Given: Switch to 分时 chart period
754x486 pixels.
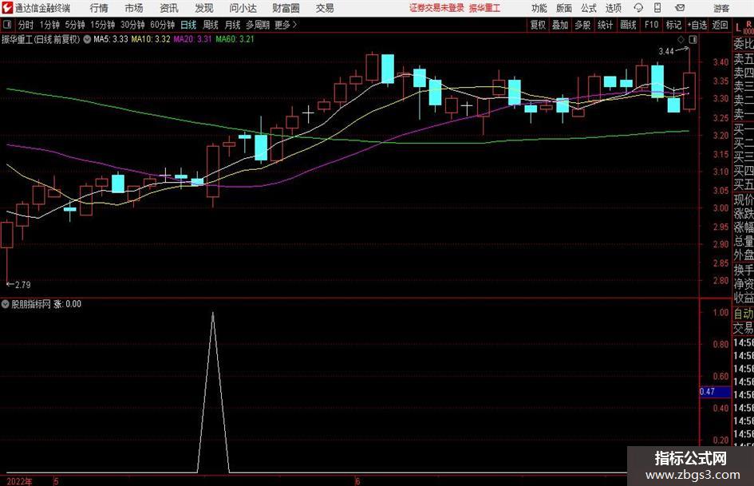Looking at the screenshot, I should (26, 25).
